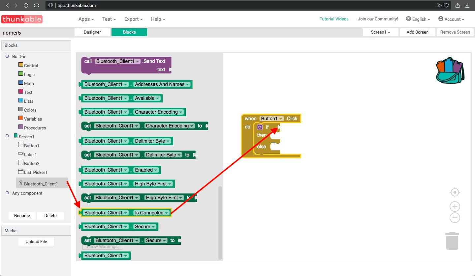
Task: Click the Remove Screen button
Action: [x=455, y=32]
